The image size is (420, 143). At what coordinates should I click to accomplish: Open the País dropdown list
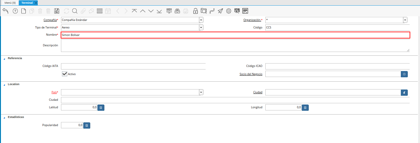coord(201,92)
